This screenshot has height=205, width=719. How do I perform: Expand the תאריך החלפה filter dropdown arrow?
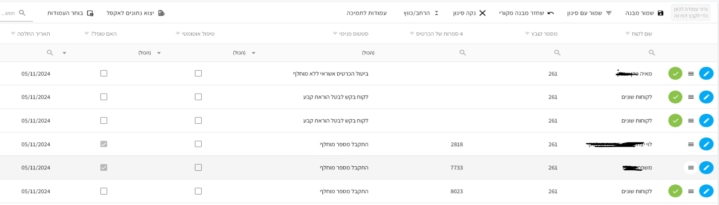click(x=64, y=53)
